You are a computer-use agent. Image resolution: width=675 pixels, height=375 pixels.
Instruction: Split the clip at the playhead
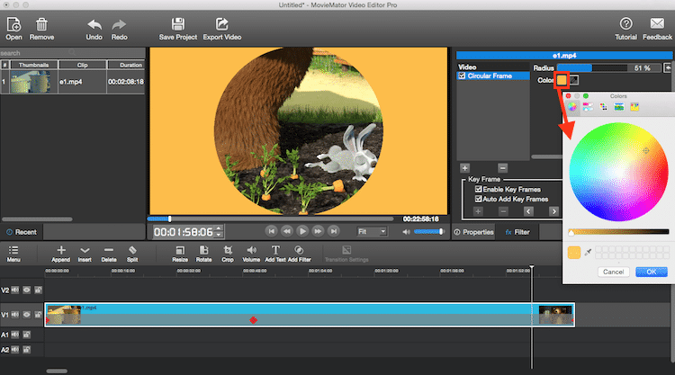132,254
